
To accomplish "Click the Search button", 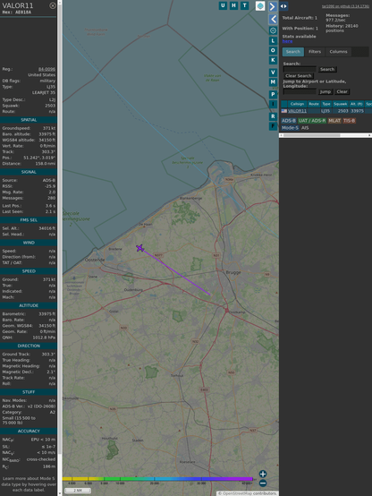I will tap(327, 69).
